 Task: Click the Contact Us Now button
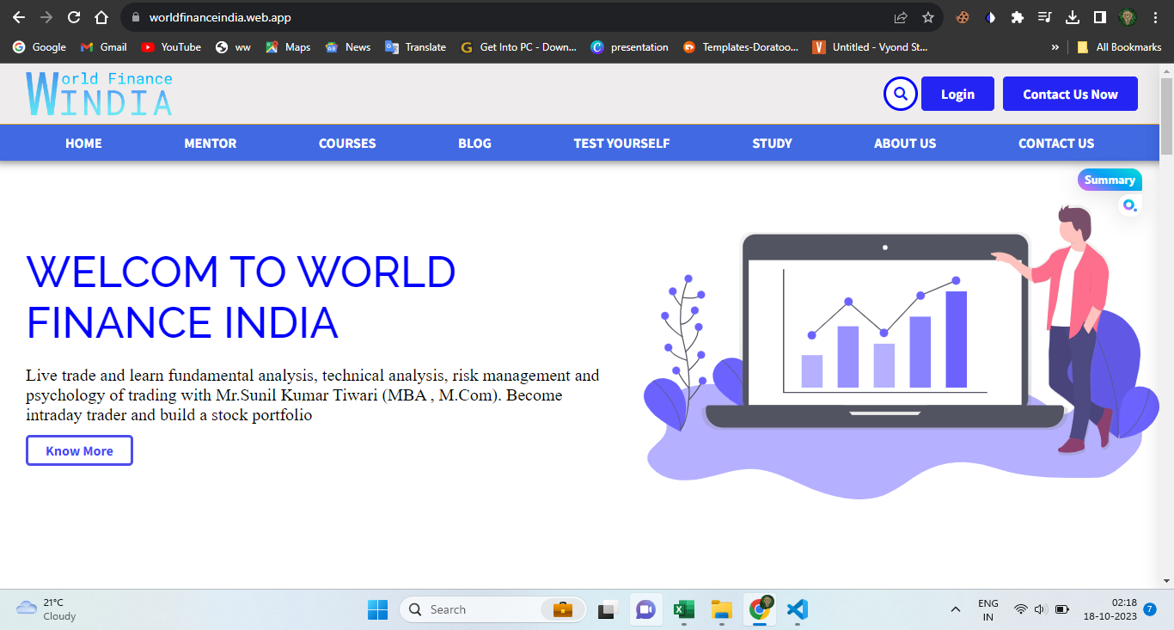pos(1070,95)
